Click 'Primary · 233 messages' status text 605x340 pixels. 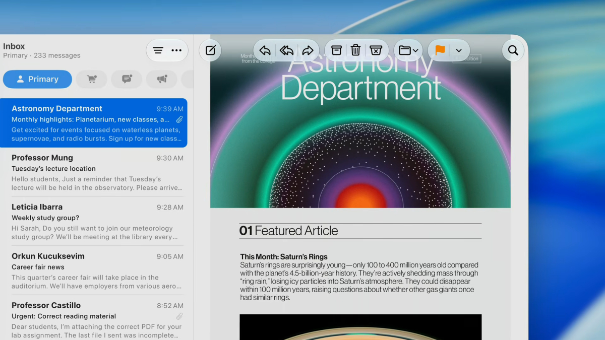42,55
